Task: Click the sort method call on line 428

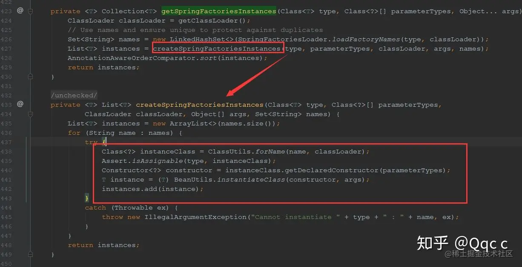Action: (x=208, y=58)
